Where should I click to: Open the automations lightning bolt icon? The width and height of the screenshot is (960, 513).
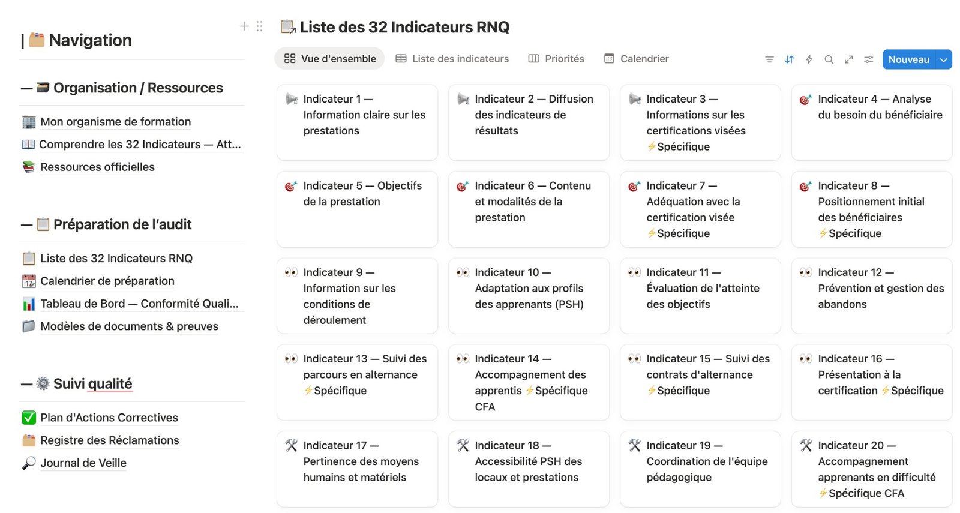point(809,59)
